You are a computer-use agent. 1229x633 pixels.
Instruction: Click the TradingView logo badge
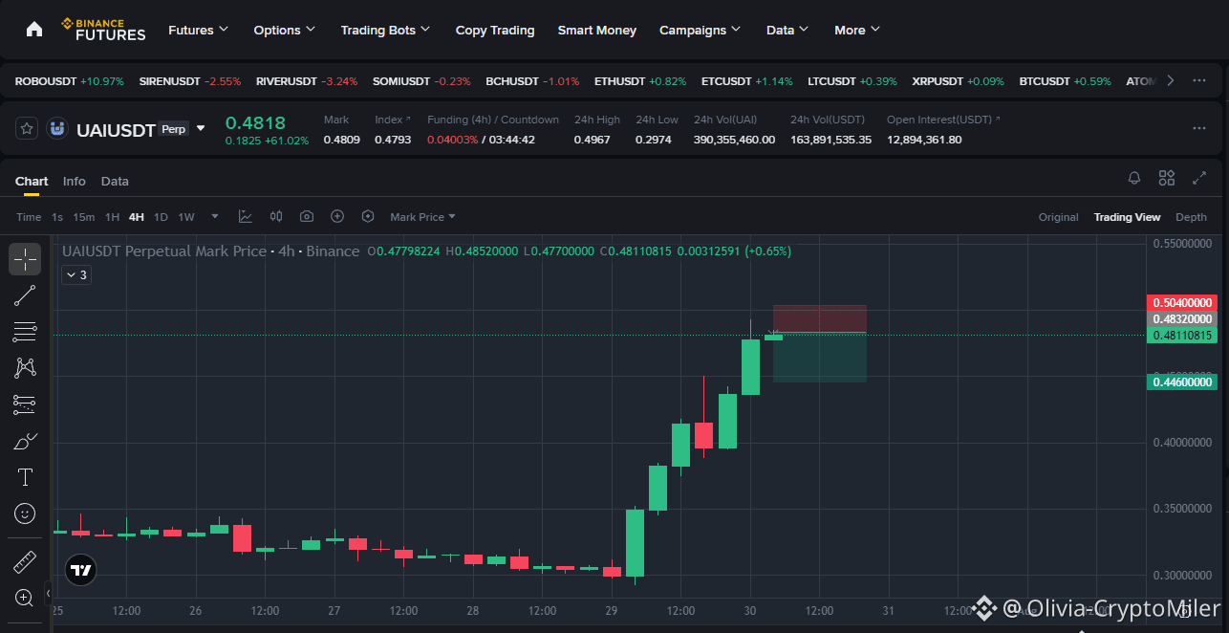82,571
